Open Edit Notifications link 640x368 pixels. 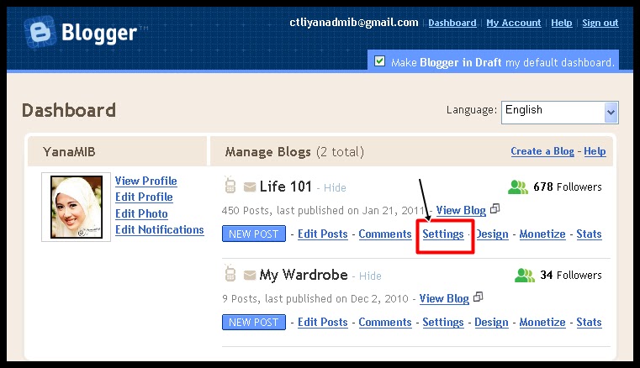pyautogui.click(x=160, y=229)
